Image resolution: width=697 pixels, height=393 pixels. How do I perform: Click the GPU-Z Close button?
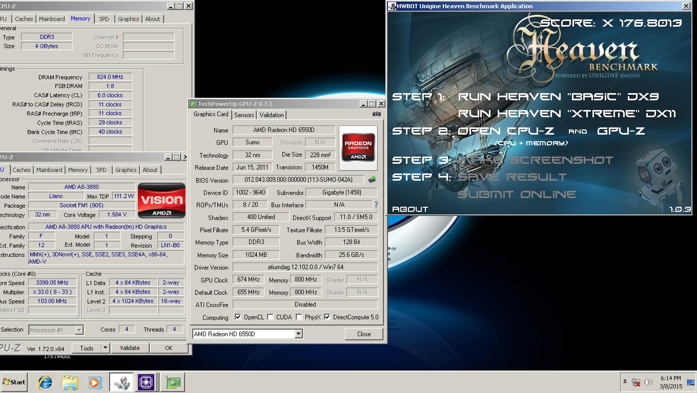[x=364, y=334]
